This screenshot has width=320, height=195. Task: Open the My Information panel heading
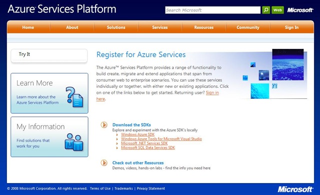pos(40,127)
